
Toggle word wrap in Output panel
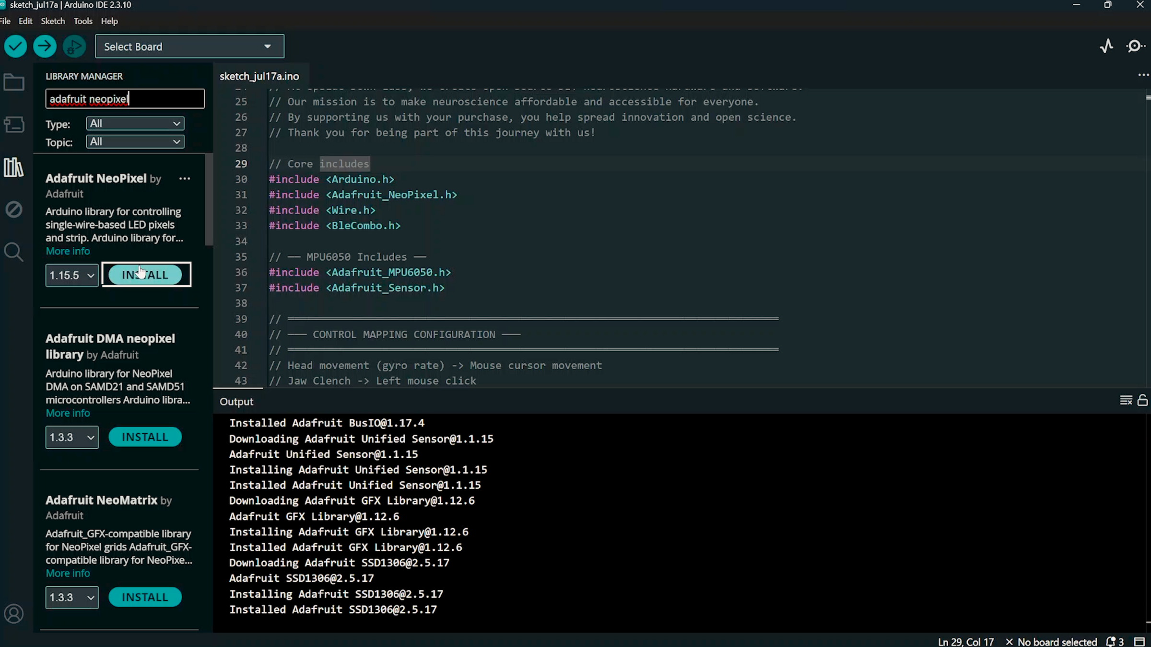pyautogui.click(x=1126, y=400)
